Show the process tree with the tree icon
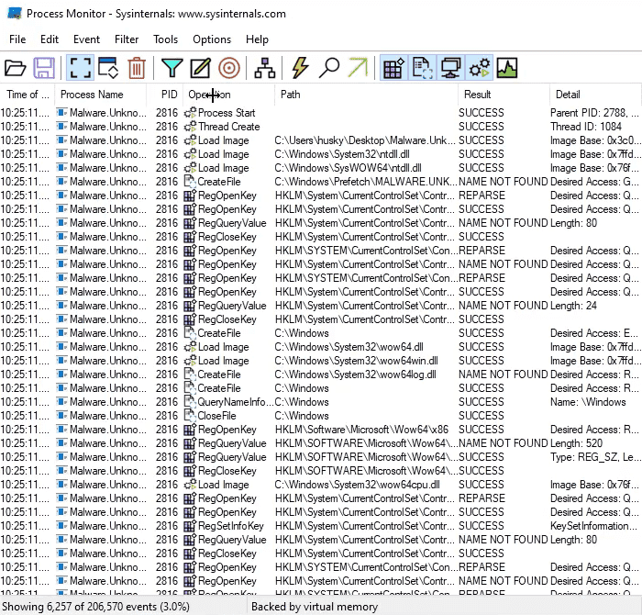642x615 pixels. [x=265, y=68]
